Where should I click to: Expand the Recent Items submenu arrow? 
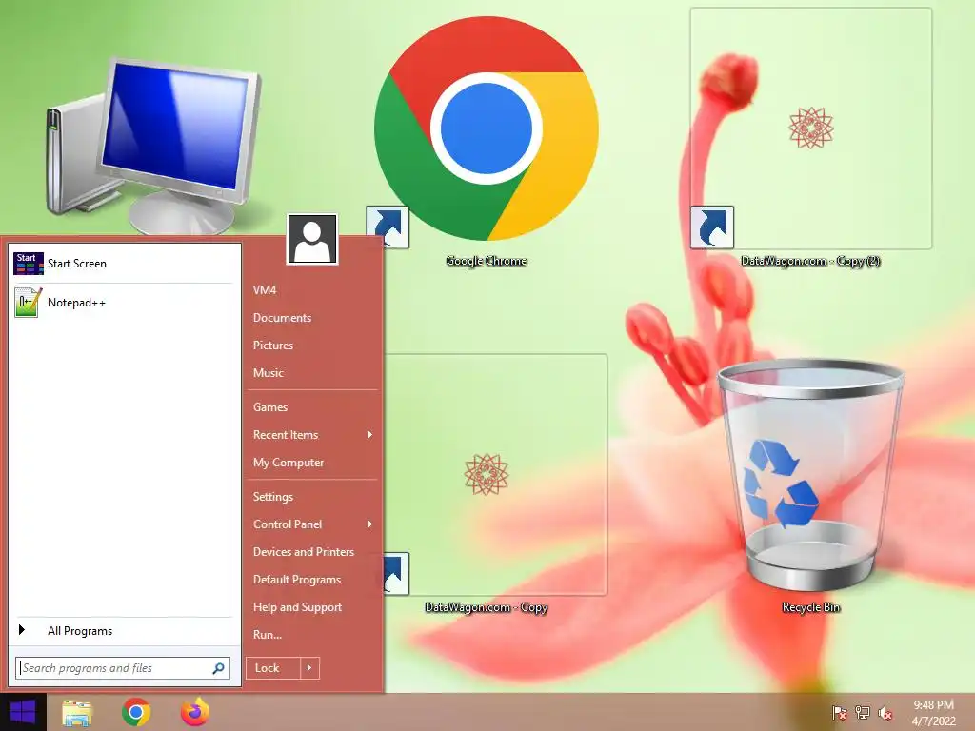(x=370, y=435)
